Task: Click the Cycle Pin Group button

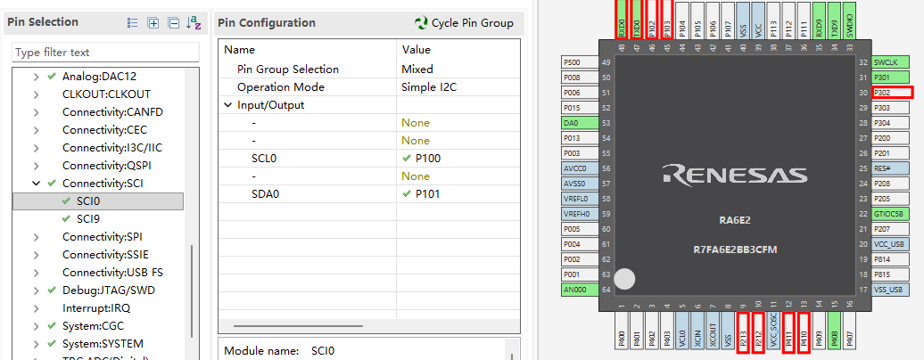Action: 464,23
